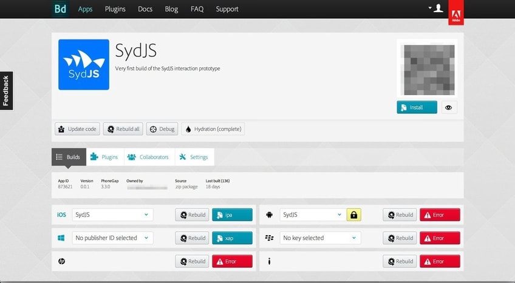Click the SydJS app icon
515x283 pixels.
84,64
